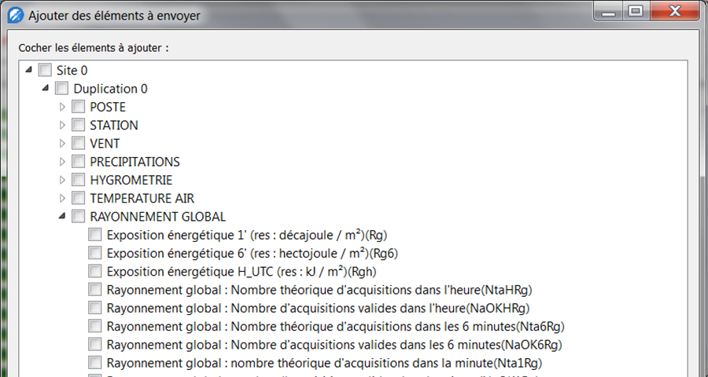Enable the POSTE checkbox
708x377 pixels.
(79, 107)
